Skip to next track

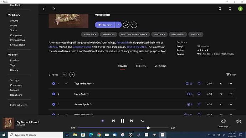point(132,121)
